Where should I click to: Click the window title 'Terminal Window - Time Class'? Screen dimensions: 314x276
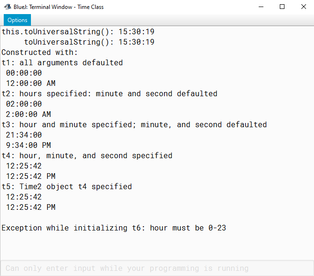pos(66,7)
